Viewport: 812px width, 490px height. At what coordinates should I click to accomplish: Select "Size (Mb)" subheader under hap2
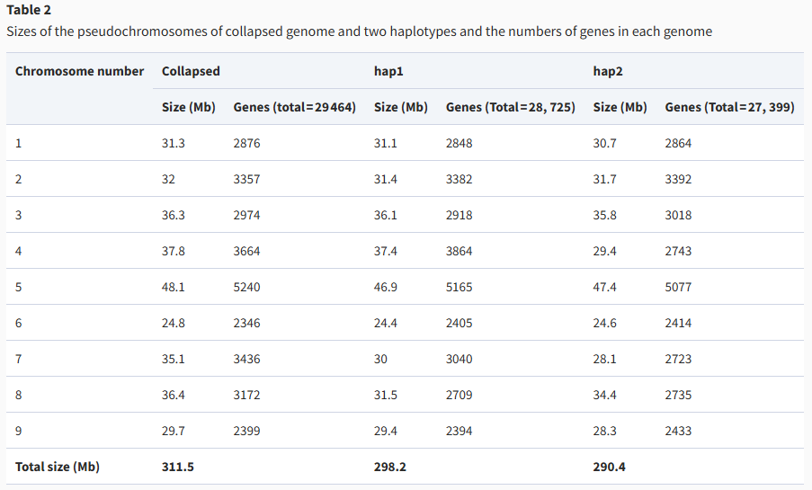[x=620, y=107]
